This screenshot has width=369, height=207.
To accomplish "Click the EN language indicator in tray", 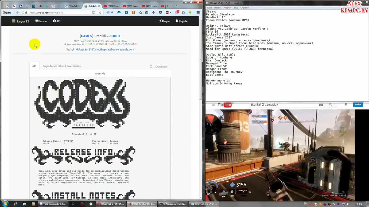I will [305, 204].
